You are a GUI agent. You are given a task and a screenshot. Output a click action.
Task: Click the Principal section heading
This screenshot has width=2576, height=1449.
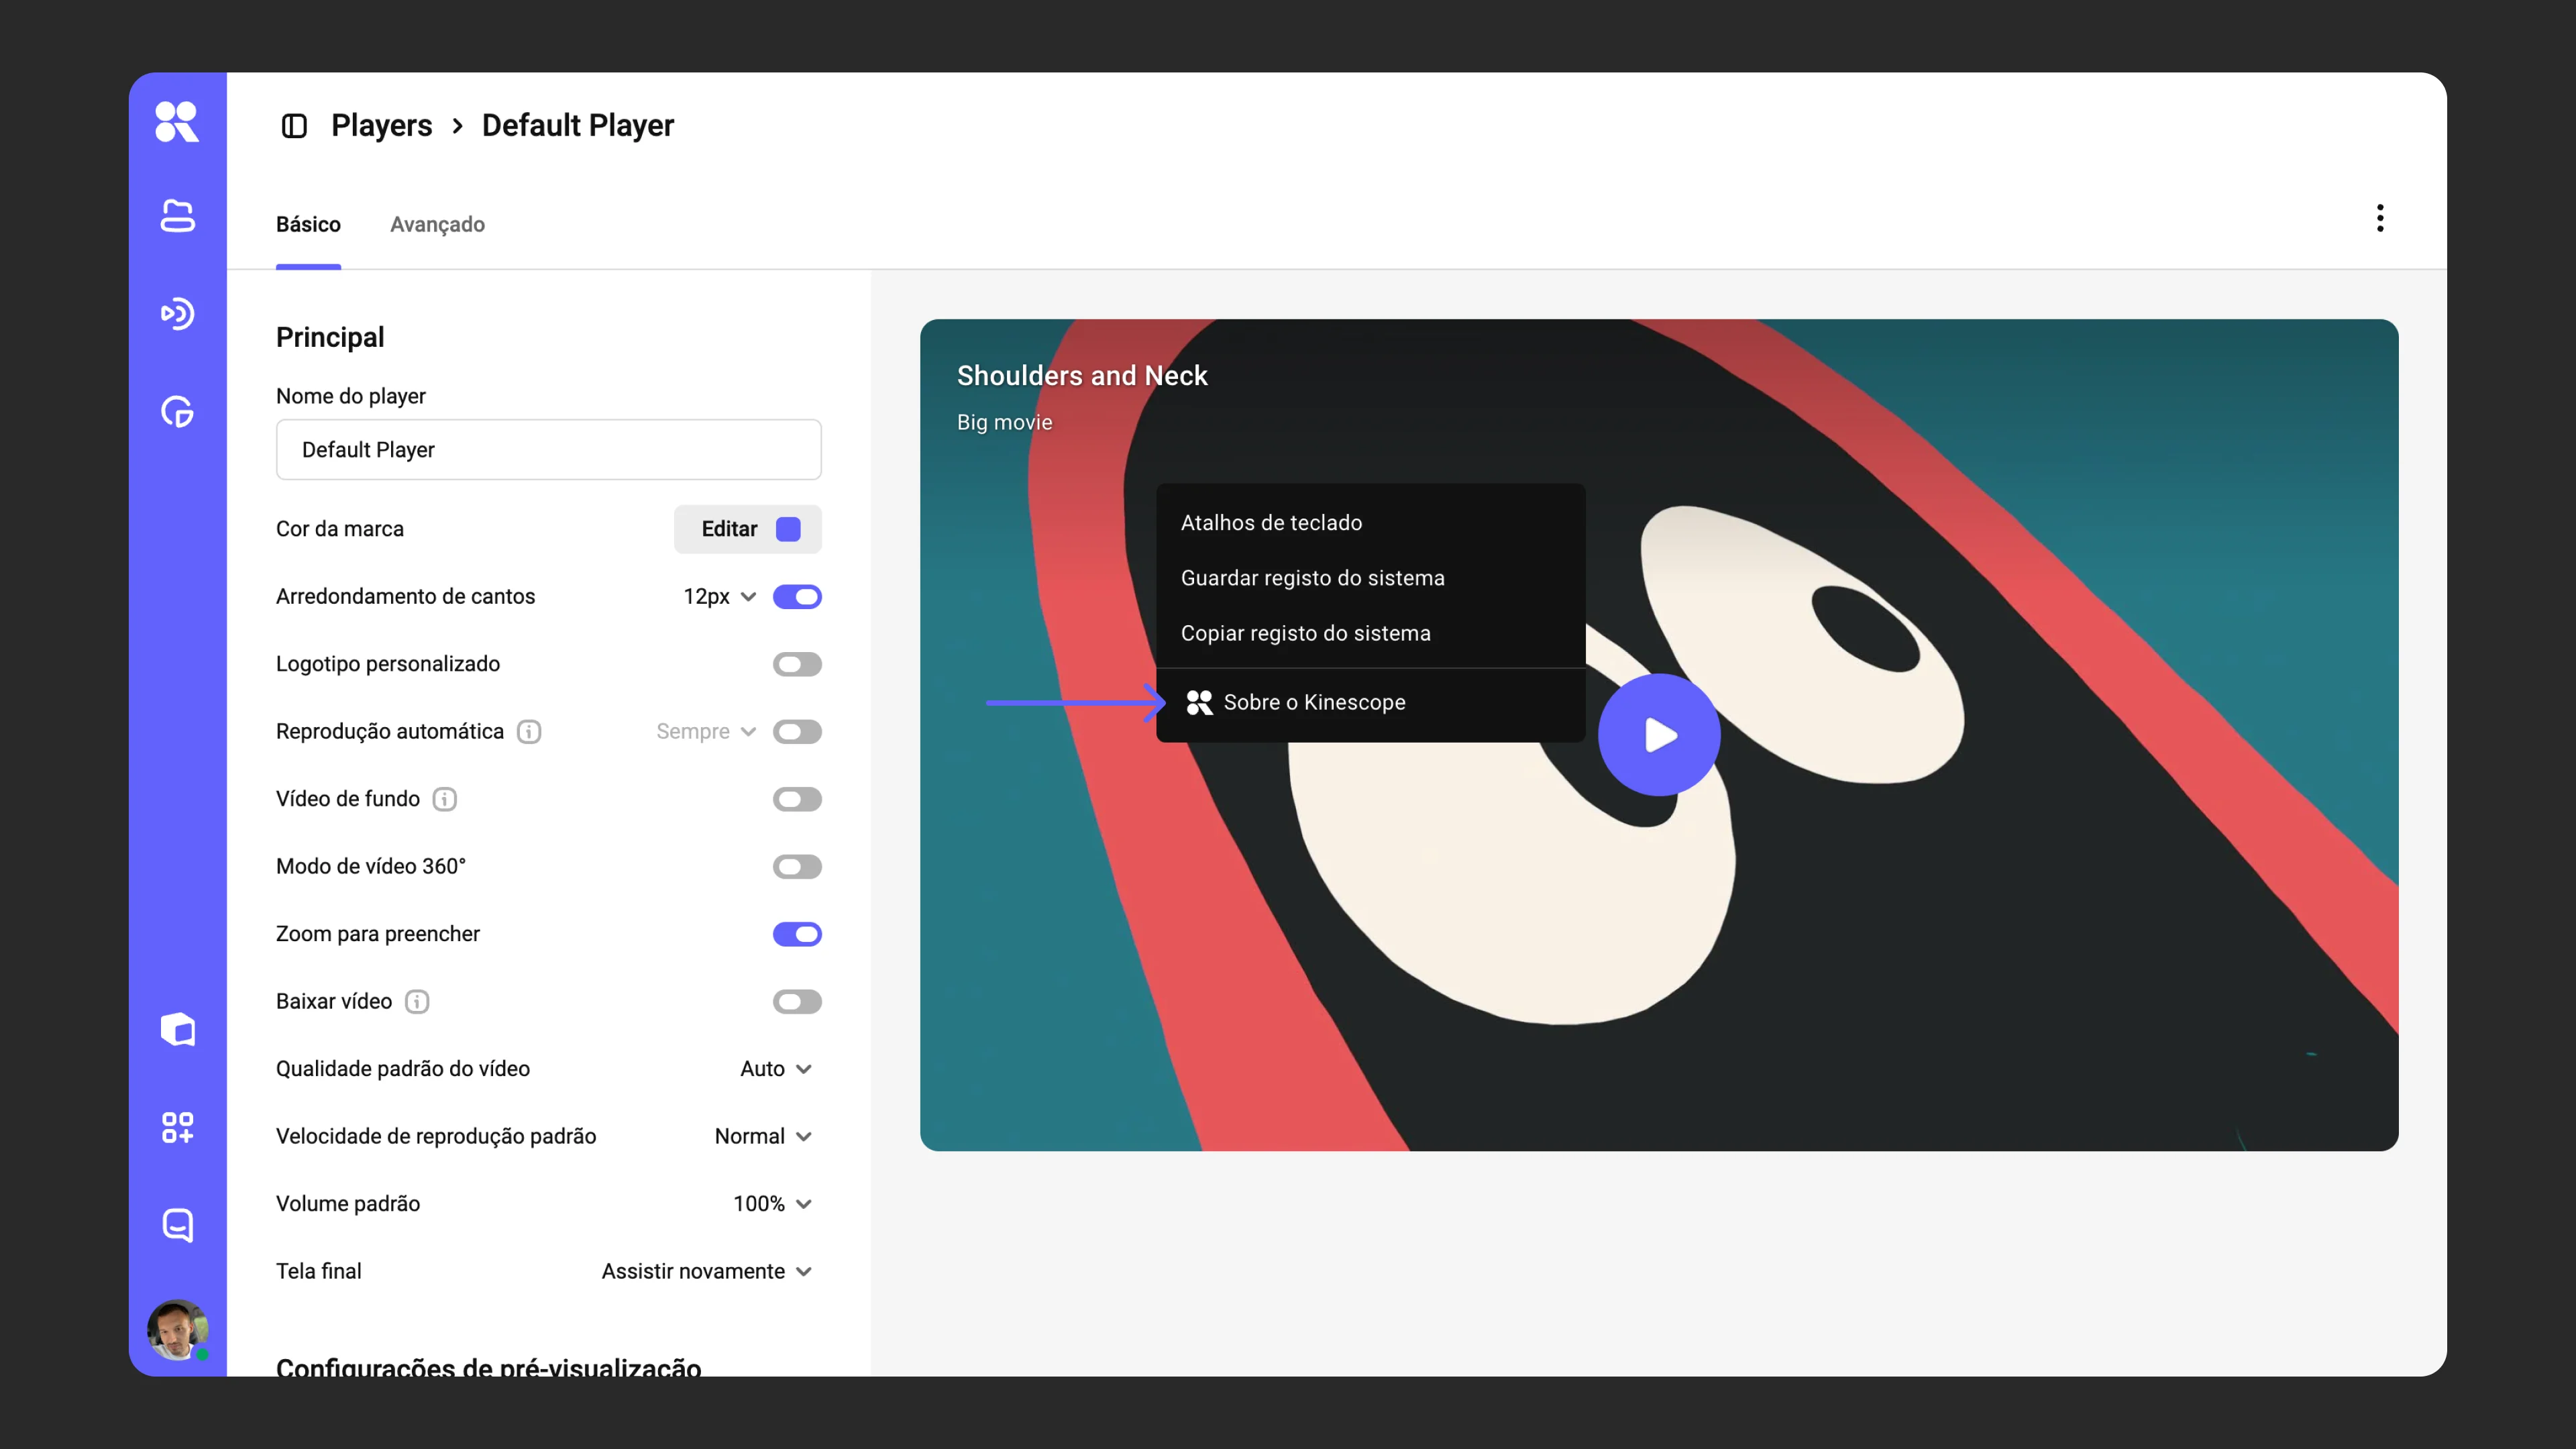pyautogui.click(x=330, y=338)
